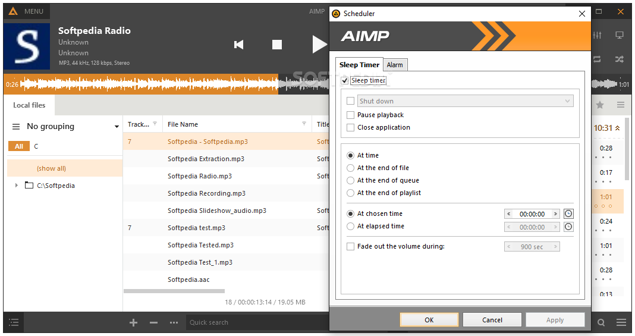
Task: Select At the end of playlist
Action: pos(351,193)
